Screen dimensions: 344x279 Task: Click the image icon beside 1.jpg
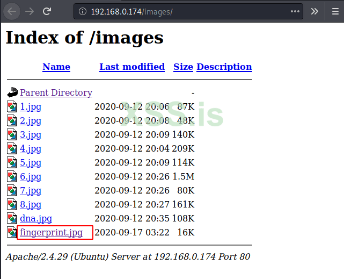[x=12, y=106]
